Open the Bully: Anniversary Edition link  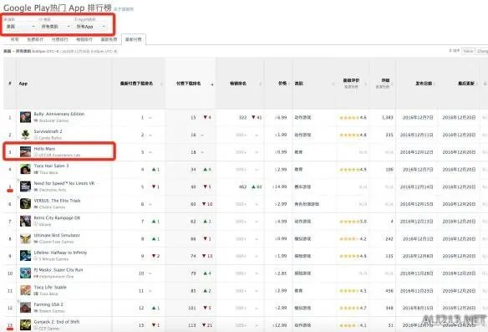click(x=59, y=114)
